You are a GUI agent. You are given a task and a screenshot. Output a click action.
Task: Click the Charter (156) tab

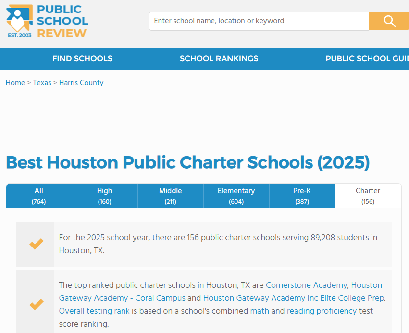[x=368, y=196]
